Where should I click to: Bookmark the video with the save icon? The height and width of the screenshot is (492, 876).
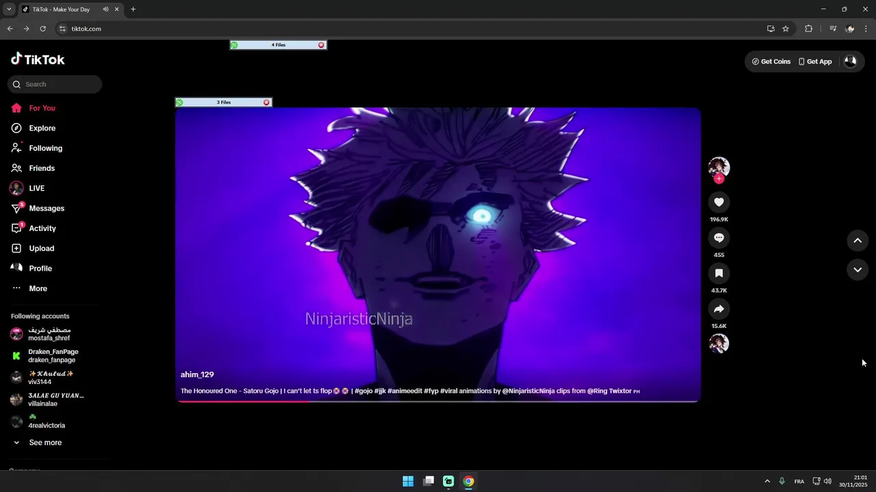(719, 273)
